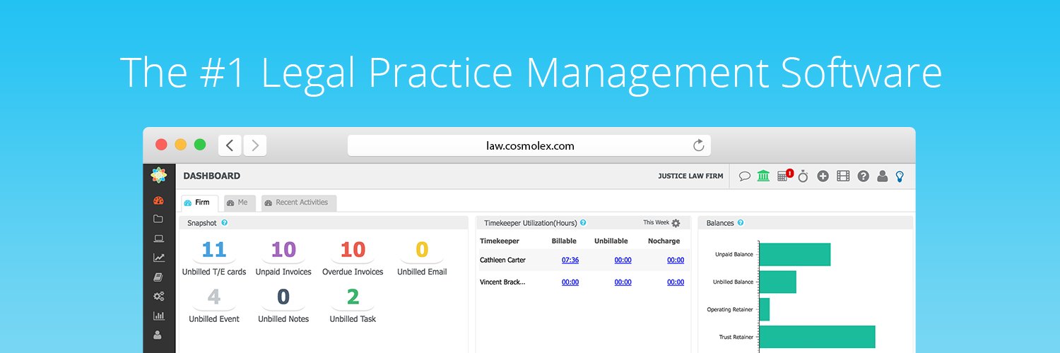Open Vincent Brack billable 00:00 link
Screen dimensions: 1060x353
(570, 282)
